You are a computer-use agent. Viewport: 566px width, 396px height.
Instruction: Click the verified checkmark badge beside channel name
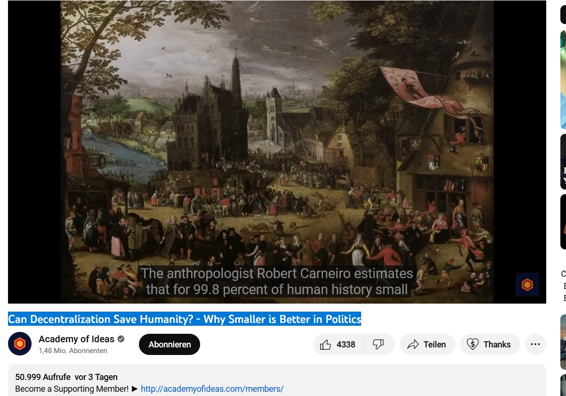[121, 339]
